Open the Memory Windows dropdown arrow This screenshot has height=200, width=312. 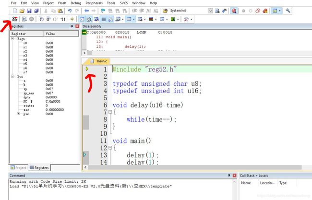(x=134, y=19)
